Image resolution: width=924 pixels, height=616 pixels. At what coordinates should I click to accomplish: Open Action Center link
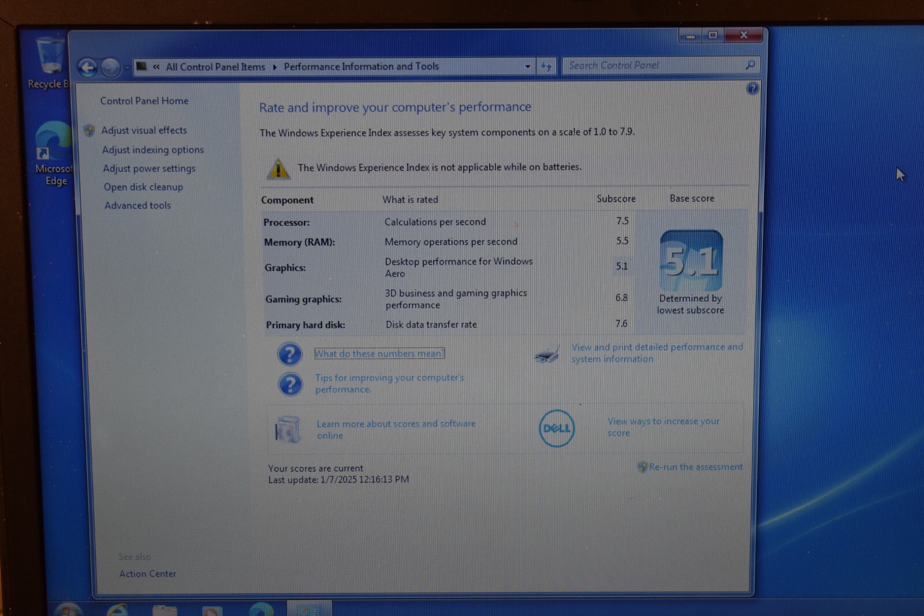pos(148,574)
